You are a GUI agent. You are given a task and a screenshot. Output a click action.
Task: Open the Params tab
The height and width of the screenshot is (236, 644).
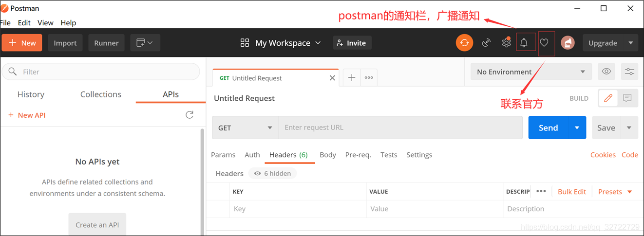point(223,155)
